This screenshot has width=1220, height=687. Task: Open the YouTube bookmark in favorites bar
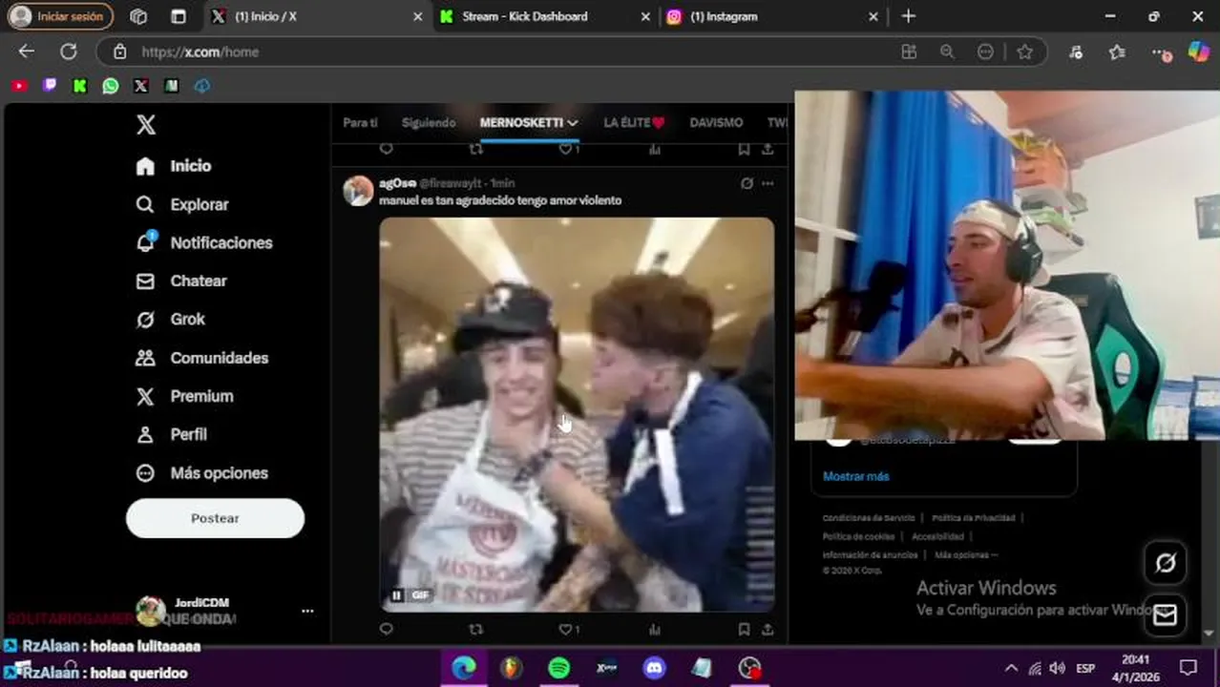20,86
